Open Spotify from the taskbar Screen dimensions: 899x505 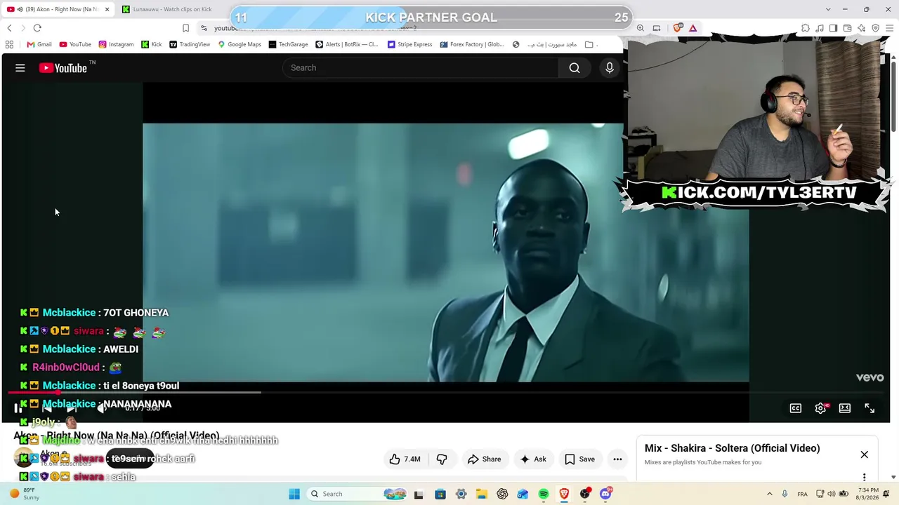coord(544,494)
